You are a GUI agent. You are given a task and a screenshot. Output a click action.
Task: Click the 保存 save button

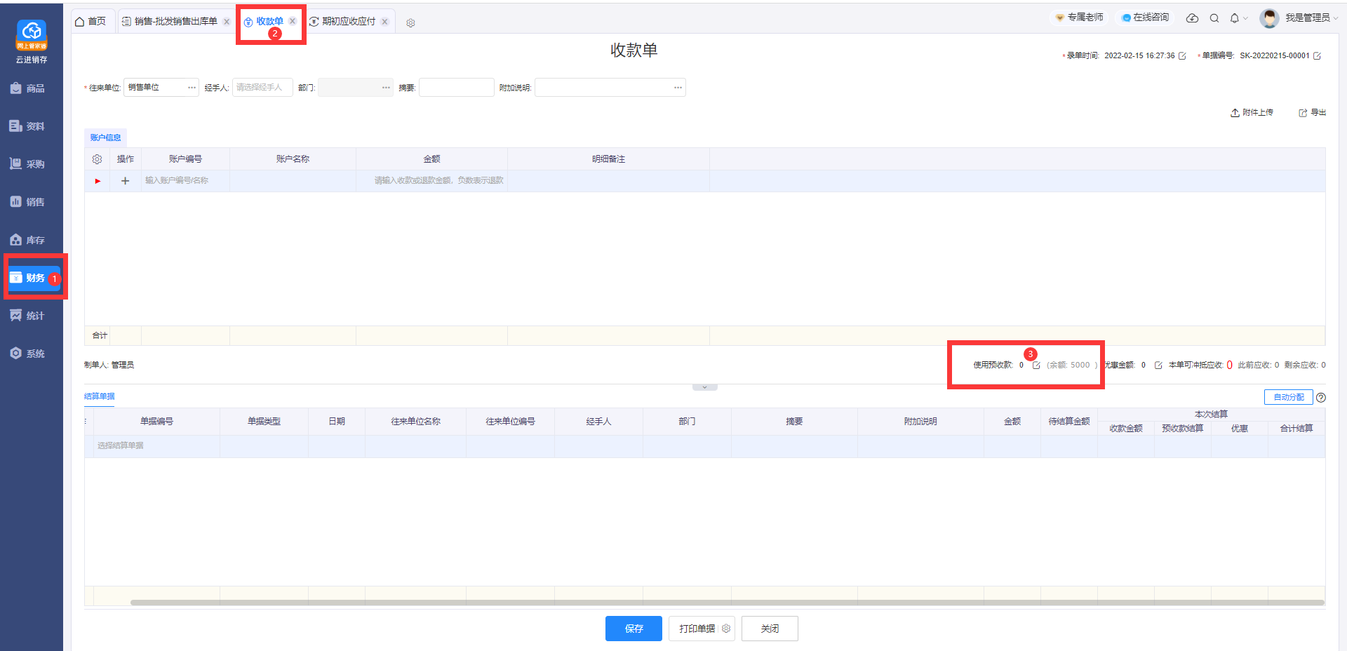point(633,629)
